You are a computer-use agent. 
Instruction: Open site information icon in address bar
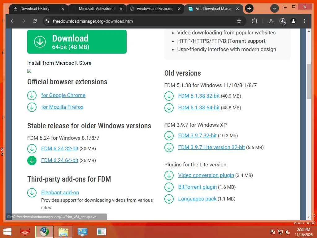tap(47, 21)
